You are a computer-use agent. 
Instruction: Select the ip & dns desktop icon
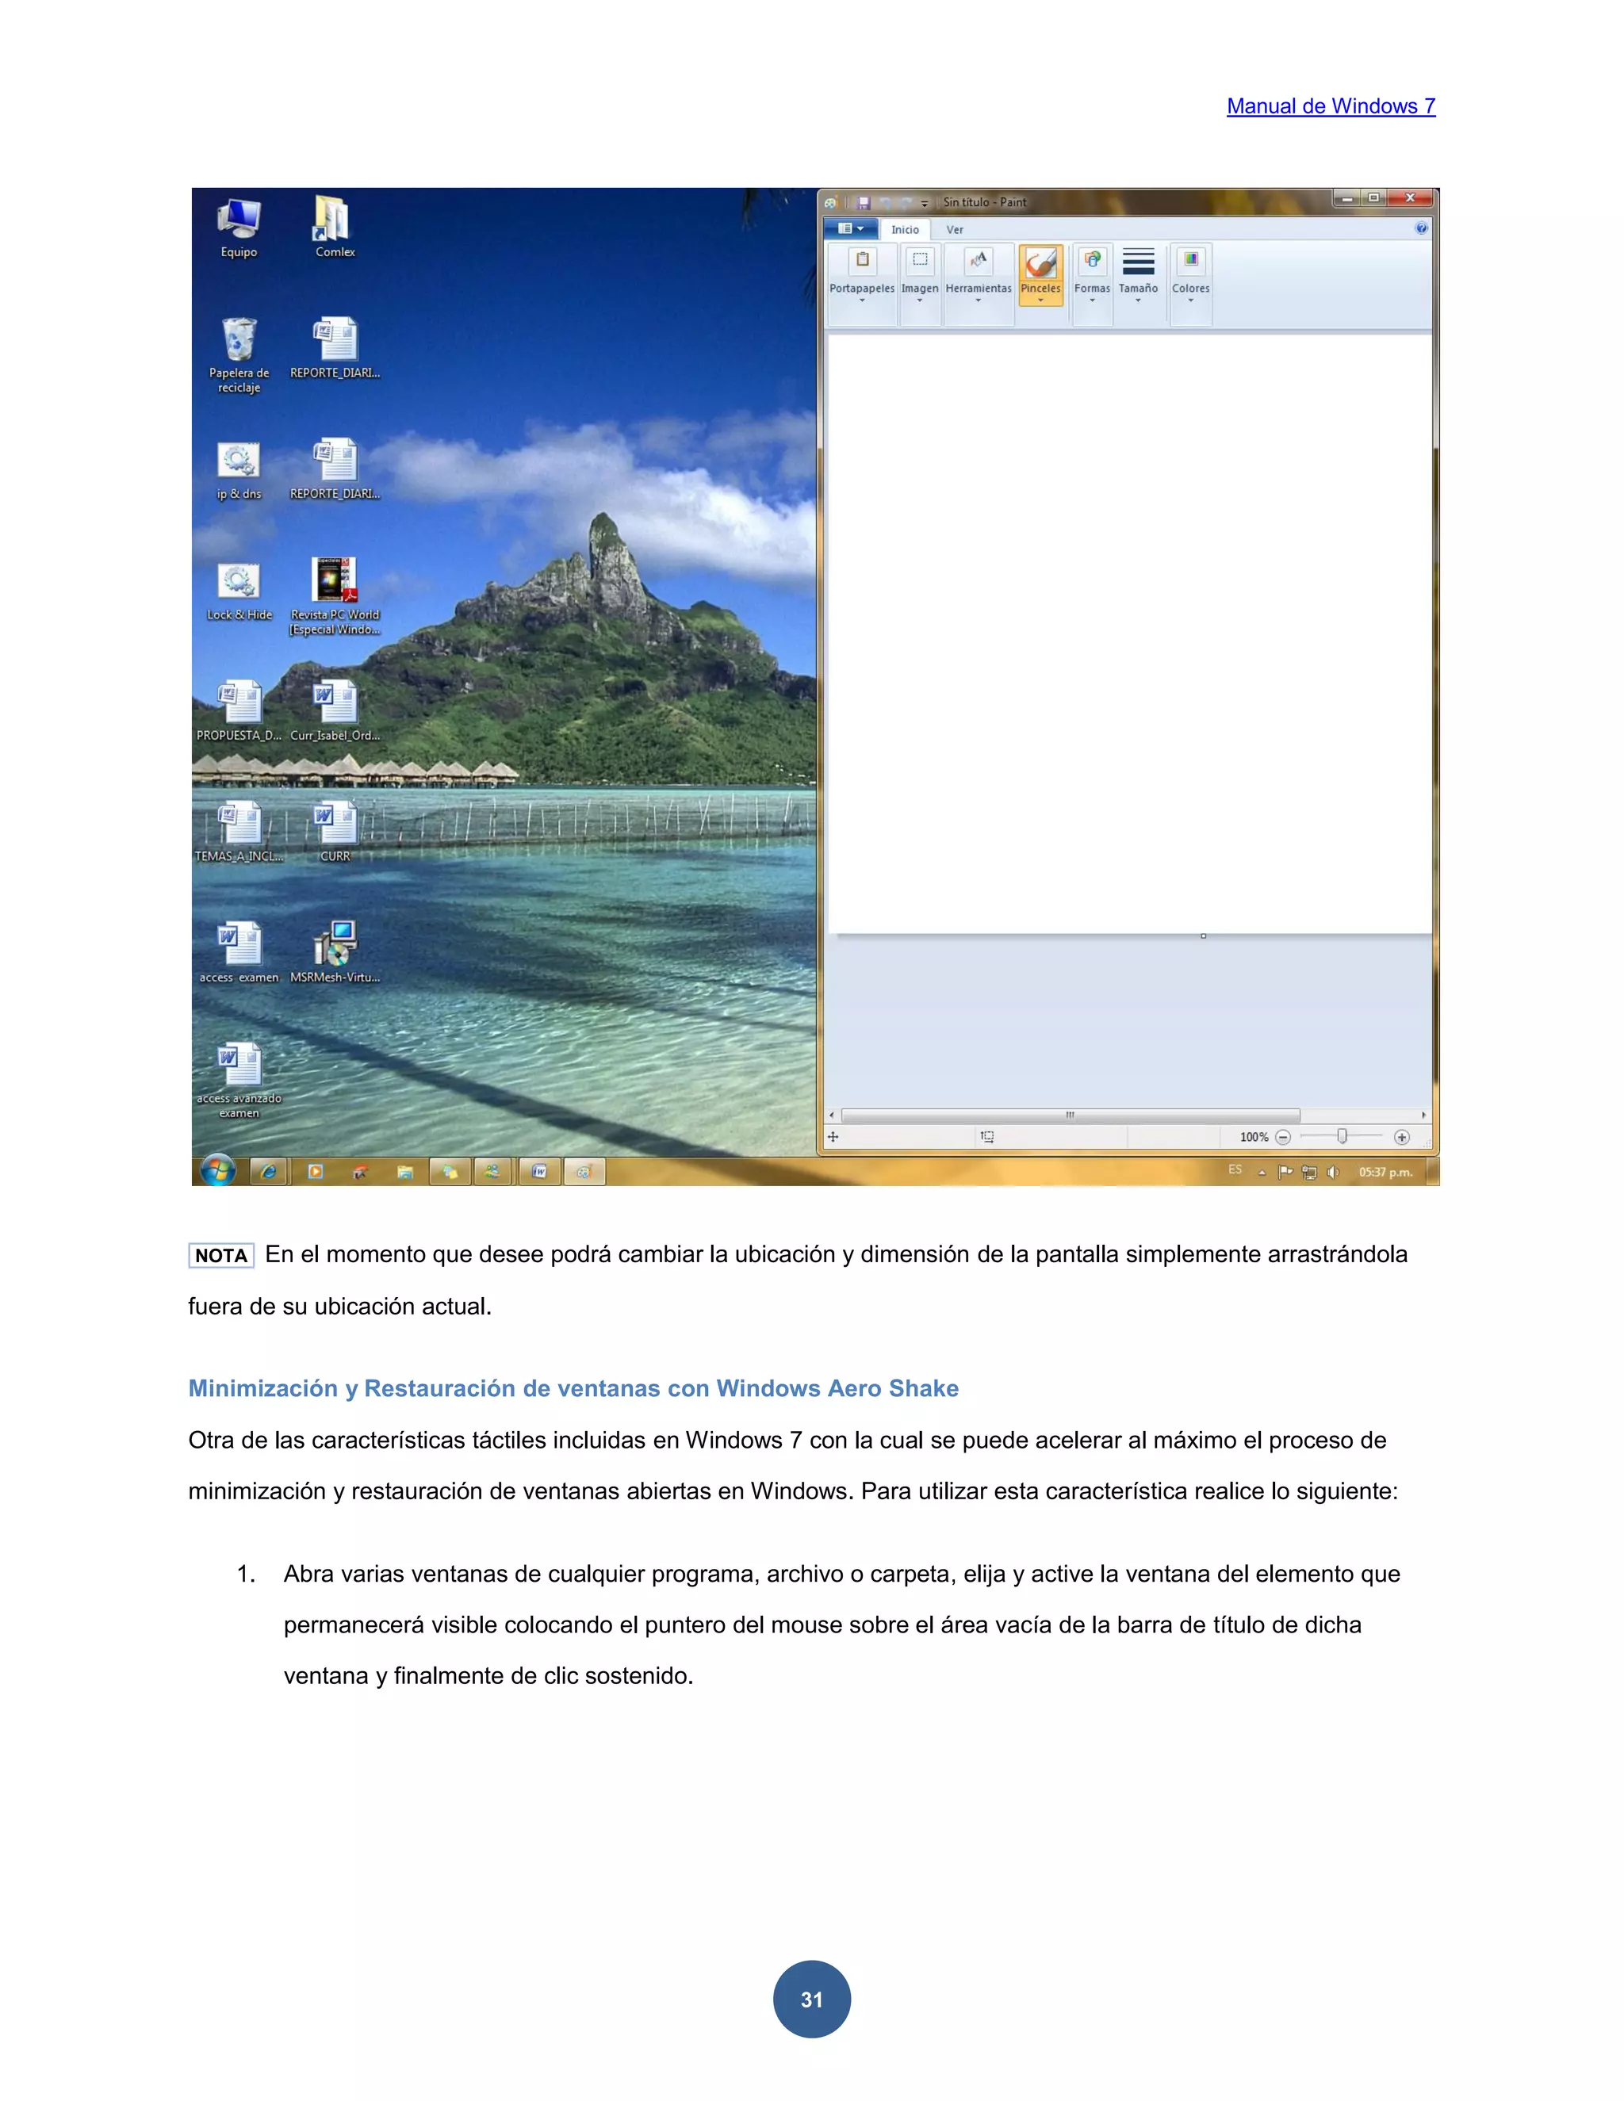239,470
